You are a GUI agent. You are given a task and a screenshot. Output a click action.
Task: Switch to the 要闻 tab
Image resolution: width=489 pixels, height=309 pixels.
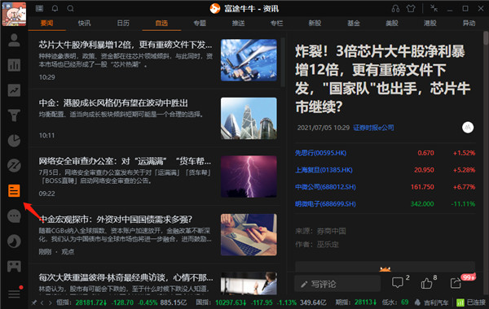point(46,23)
